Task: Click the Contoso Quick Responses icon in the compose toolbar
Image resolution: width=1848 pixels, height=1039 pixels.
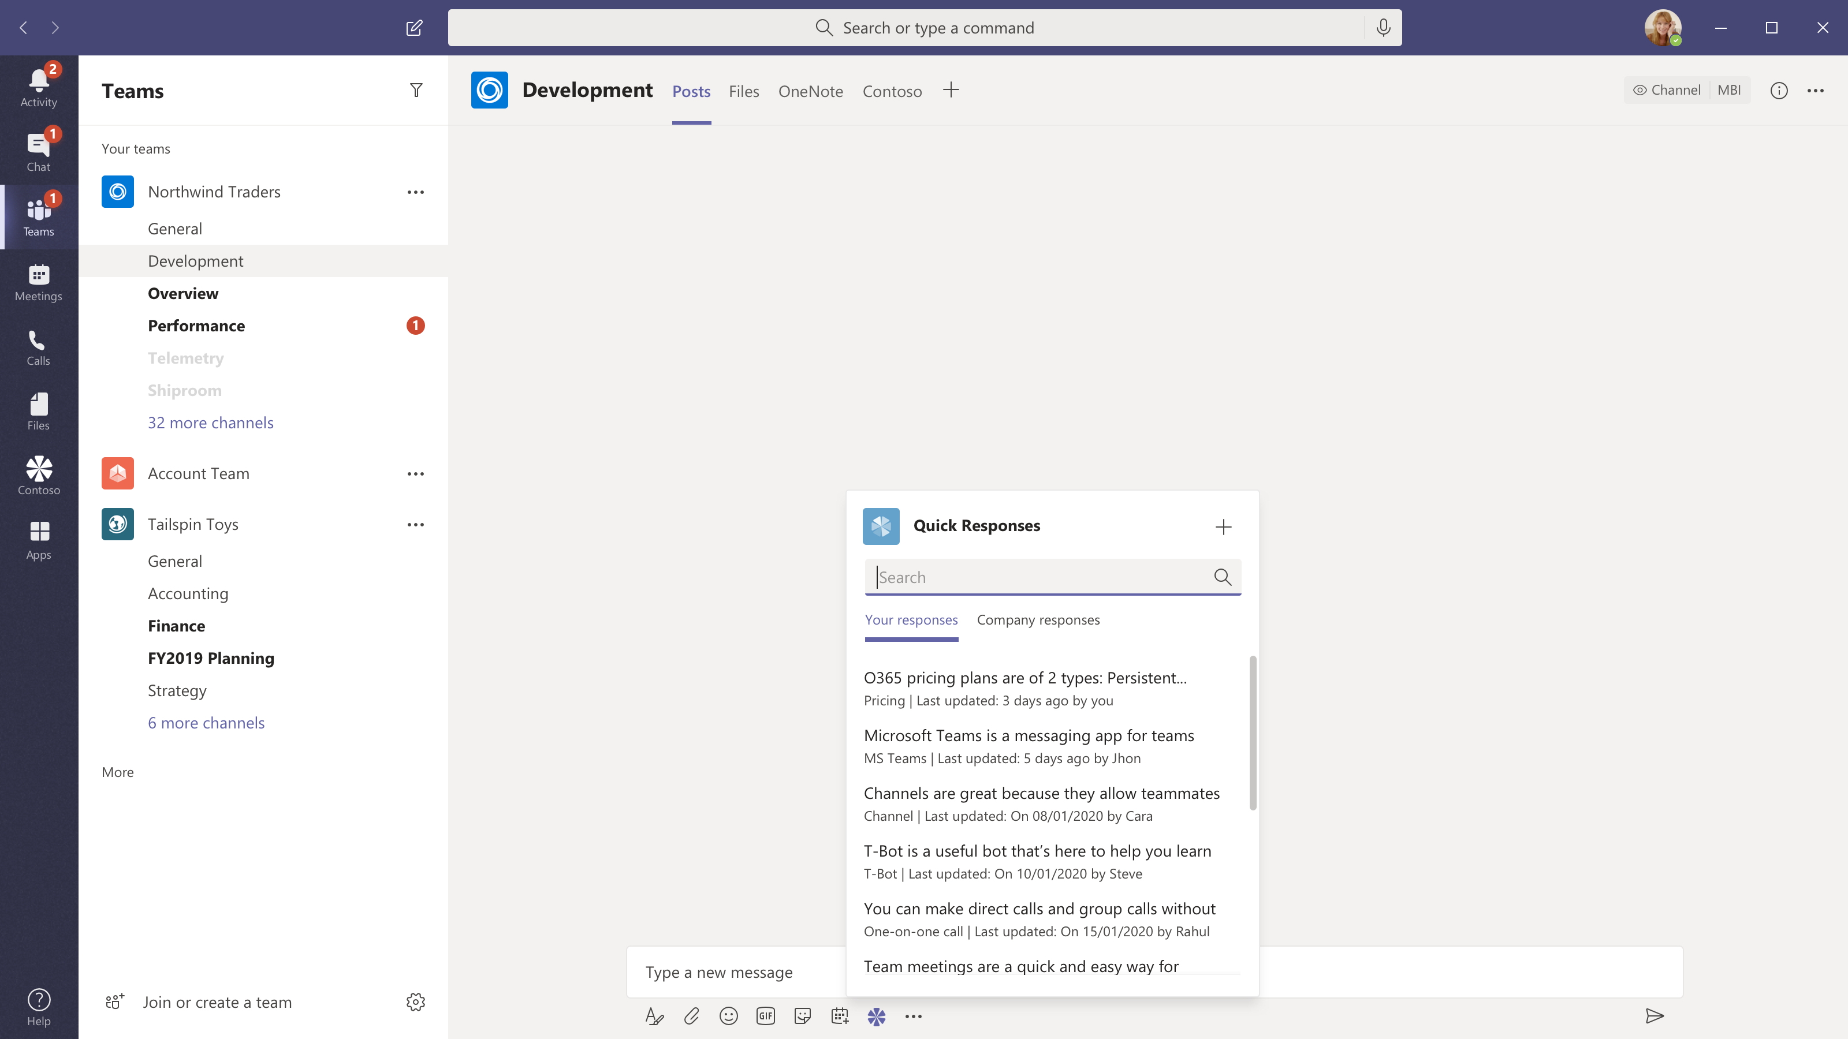Action: coord(876,1016)
